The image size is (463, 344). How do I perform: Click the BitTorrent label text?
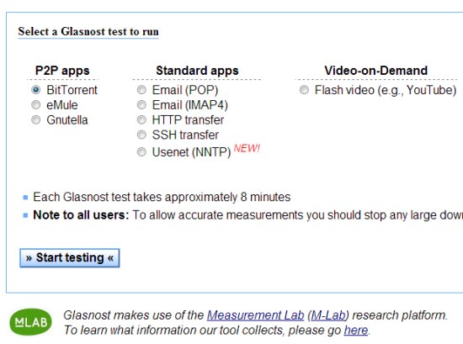pos(72,90)
